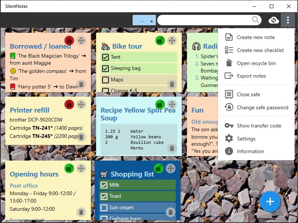
Task: Click the red lock on Borrowed / loaned note
Action: pyautogui.click(x=69, y=41)
